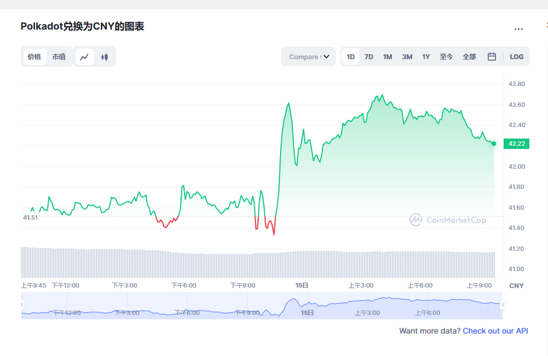Grab the left range slider handle
Image resolution: width=548 pixels, height=356 pixels.
[x=22, y=305]
